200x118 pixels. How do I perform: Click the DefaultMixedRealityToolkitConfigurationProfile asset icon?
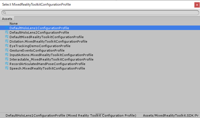[x=7, y=37]
